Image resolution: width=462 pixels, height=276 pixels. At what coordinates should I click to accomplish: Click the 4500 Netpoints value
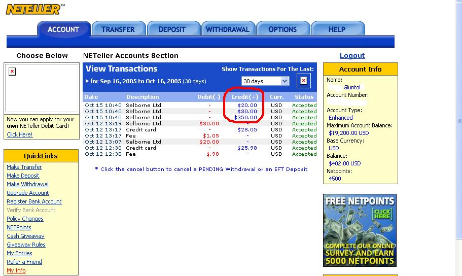point(335,179)
